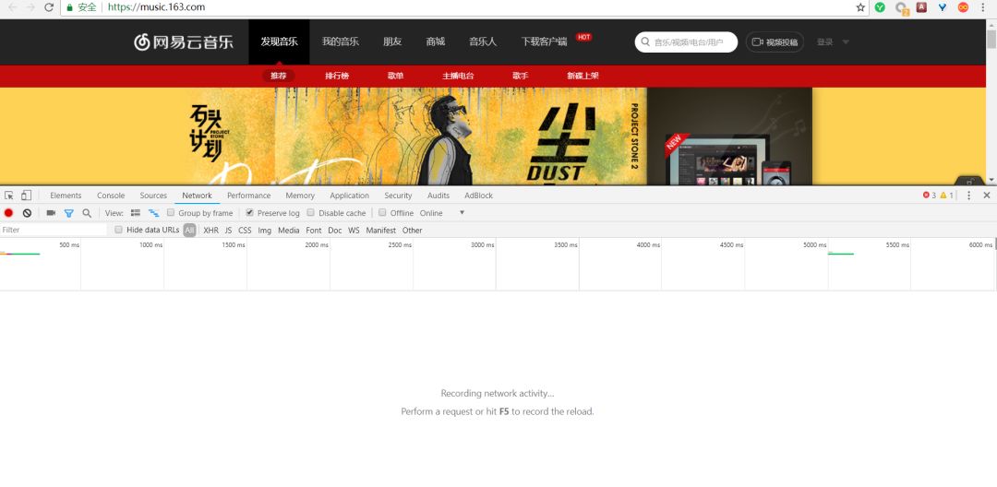
Task: Close the DevTools panel
Action: click(987, 196)
